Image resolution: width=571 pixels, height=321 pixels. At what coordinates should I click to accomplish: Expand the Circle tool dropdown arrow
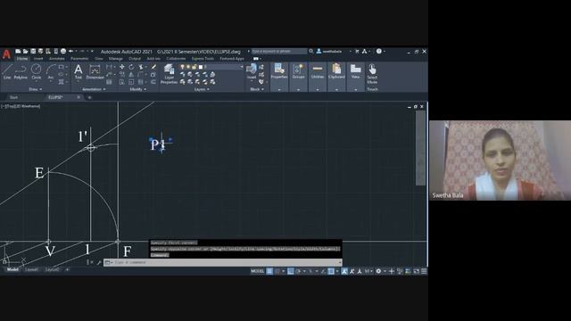pos(36,81)
